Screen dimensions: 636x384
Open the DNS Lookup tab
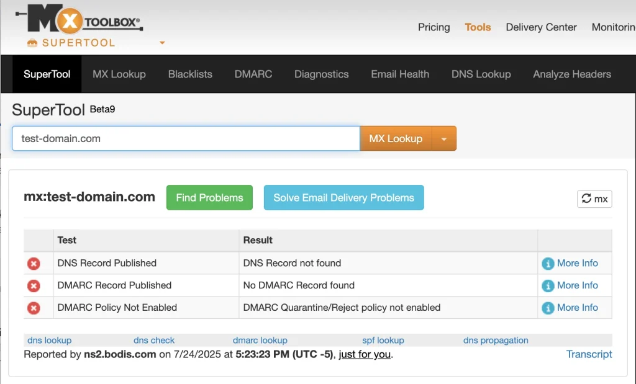481,74
